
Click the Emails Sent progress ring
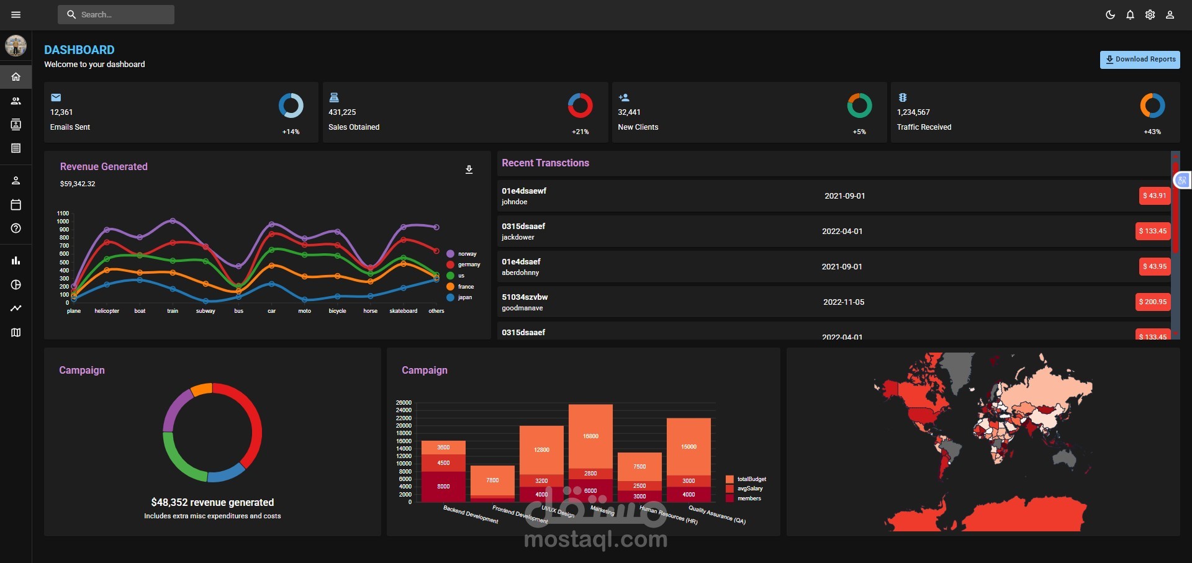tap(291, 106)
